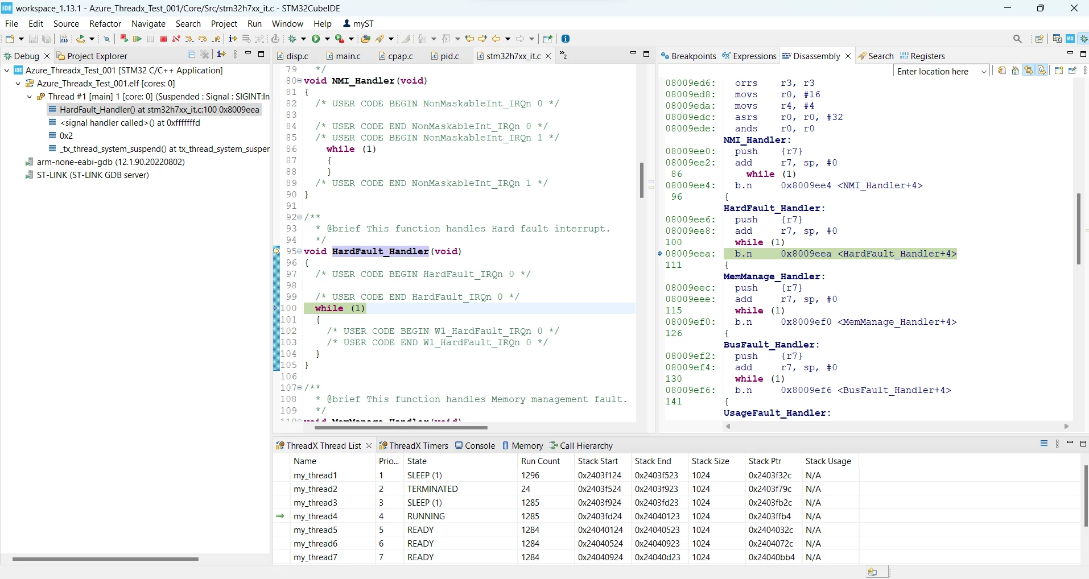Sort by the Run Count column header
The width and height of the screenshot is (1089, 579).
[546, 461]
